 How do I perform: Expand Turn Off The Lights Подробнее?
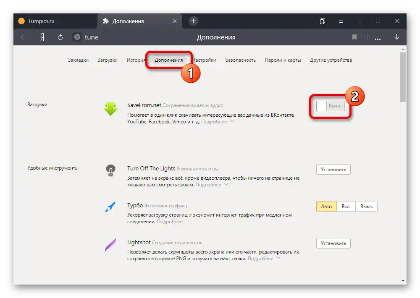(x=212, y=185)
